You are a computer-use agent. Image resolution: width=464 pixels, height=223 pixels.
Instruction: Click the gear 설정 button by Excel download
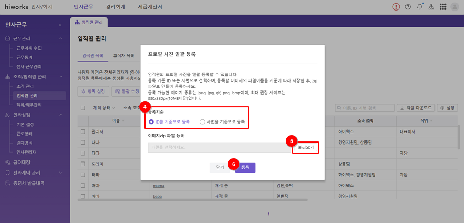[448, 108]
